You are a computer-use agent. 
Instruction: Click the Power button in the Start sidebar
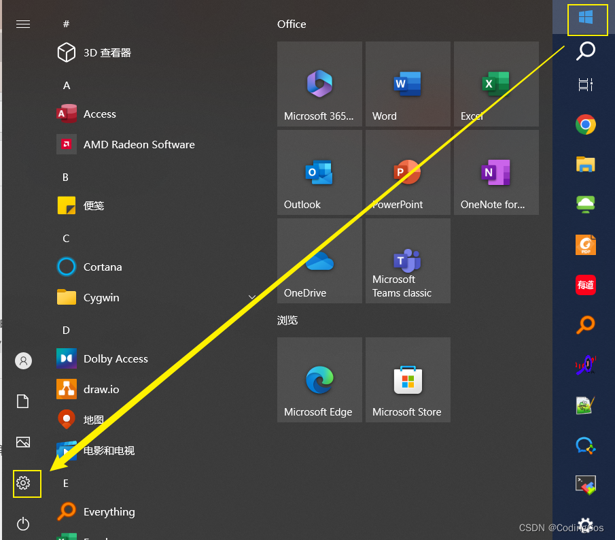click(23, 524)
